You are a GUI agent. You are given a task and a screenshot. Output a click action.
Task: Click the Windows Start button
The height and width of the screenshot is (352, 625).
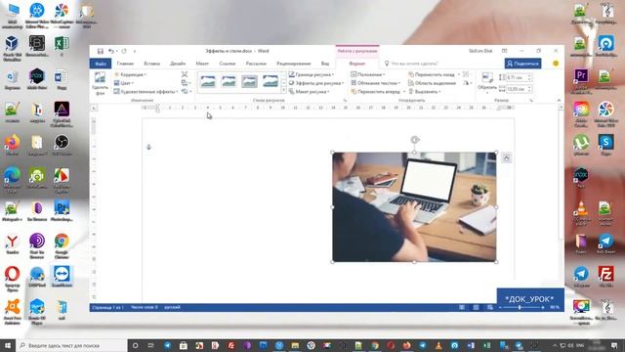(7, 345)
